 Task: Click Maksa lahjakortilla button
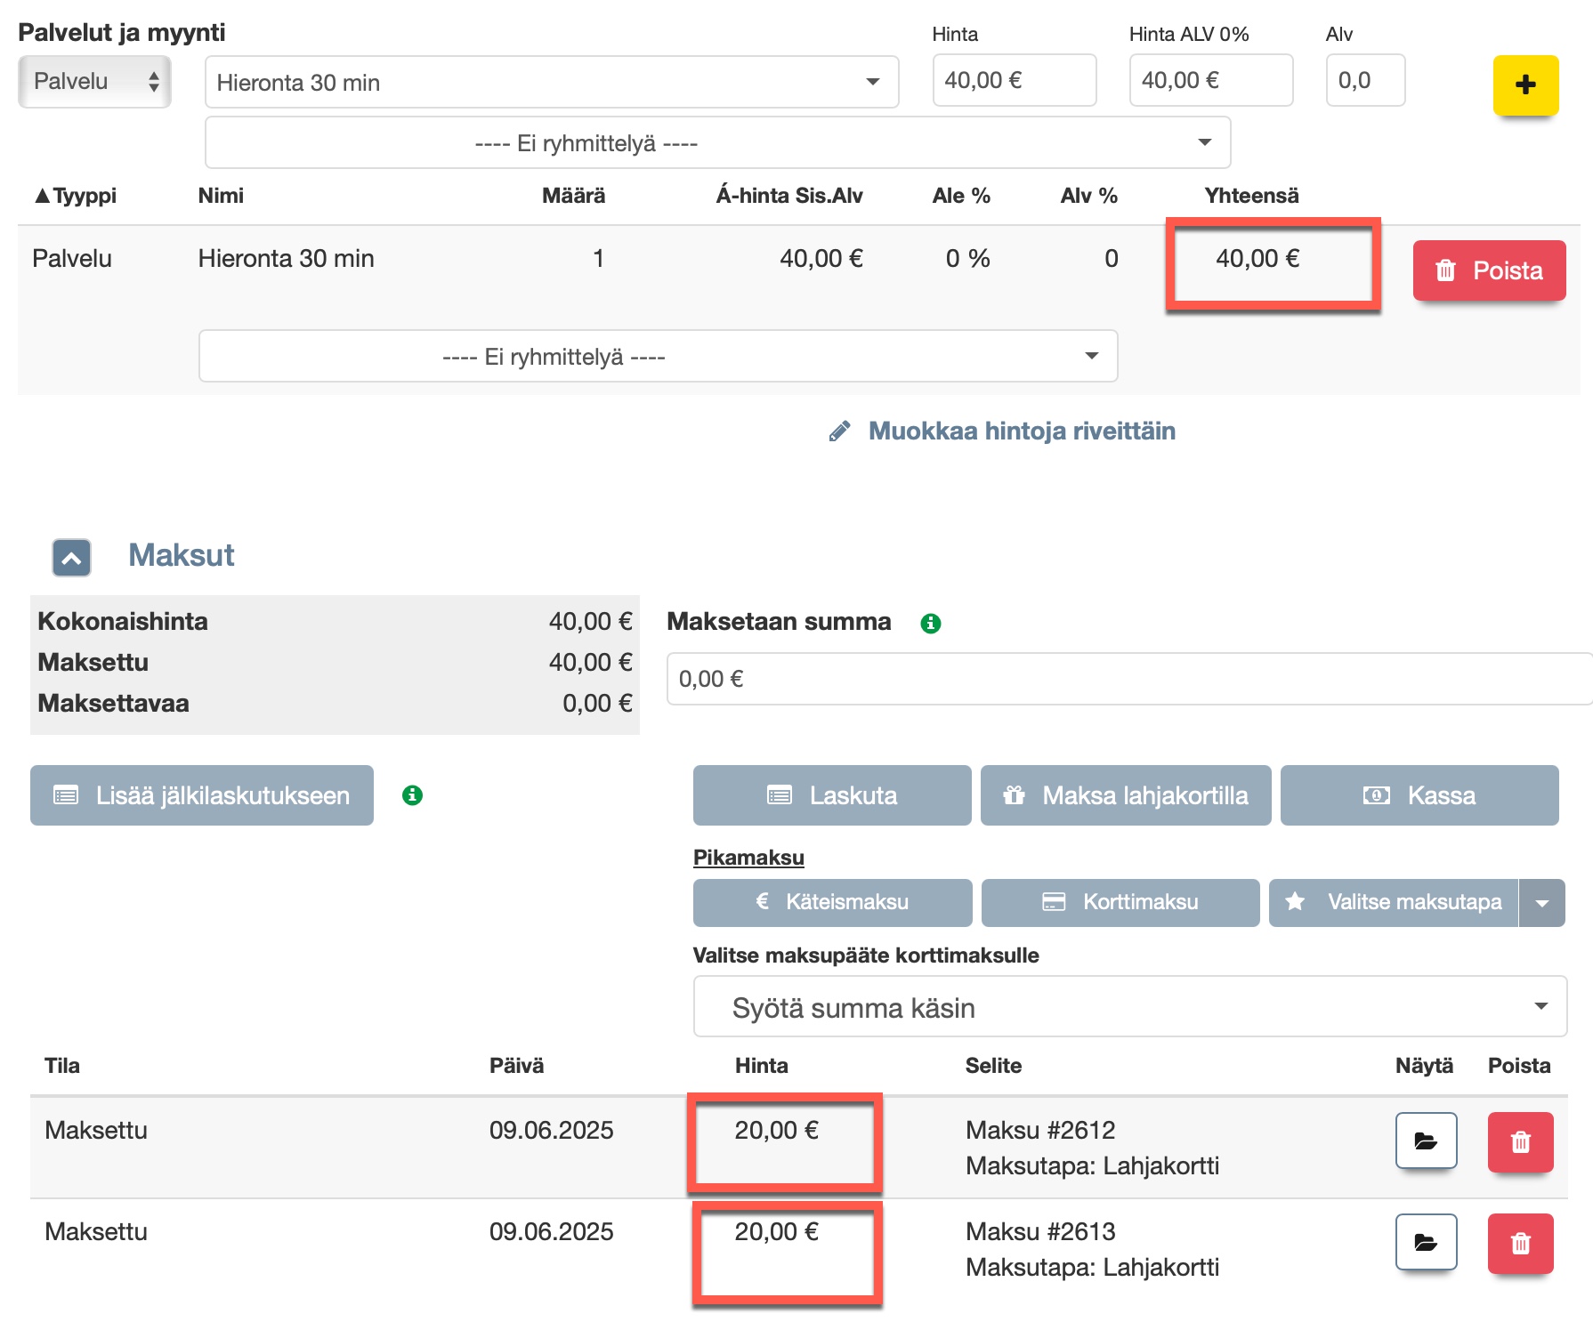(1126, 795)
